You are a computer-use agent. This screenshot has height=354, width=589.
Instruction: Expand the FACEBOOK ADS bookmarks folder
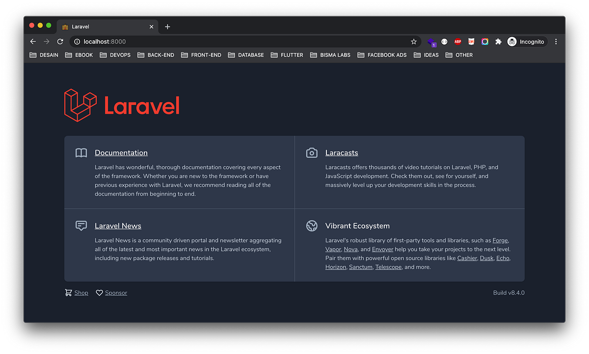(382, 55)
